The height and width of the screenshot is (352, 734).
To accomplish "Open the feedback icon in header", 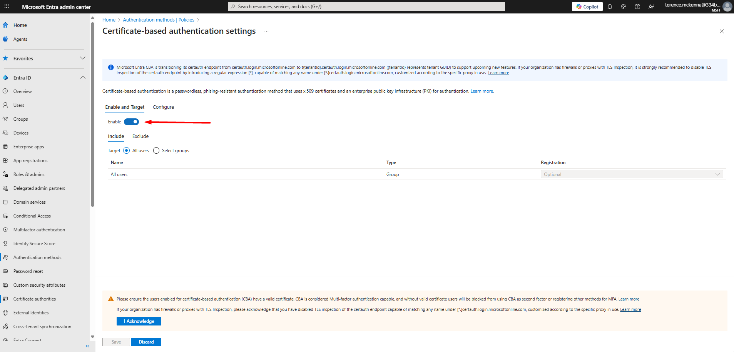I will click(x=651, y=7).
